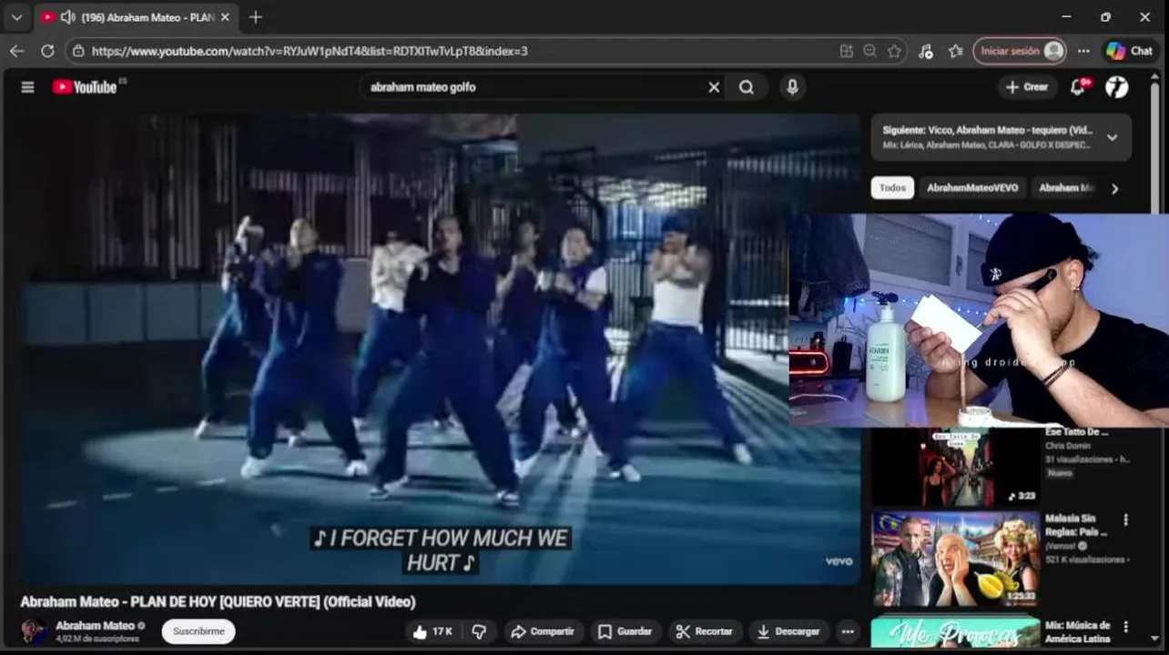Open Copilot Chat button
Image resolution: width=1169 pixels, height=655 pixels.
click(1130, 51)
